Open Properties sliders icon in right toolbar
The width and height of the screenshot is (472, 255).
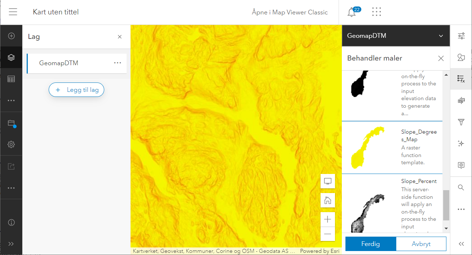[x=461, y=36]
